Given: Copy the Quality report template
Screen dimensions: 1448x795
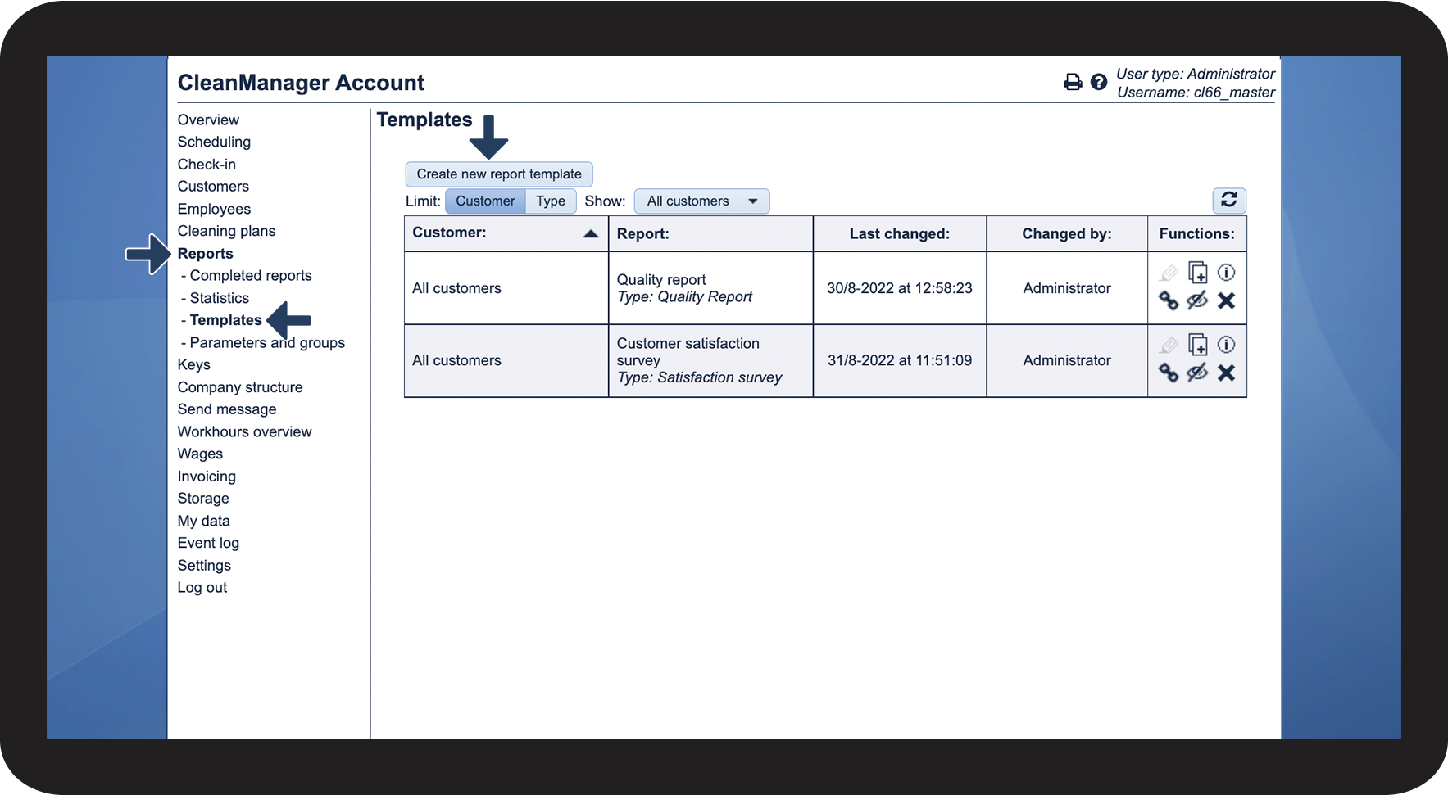Looking at the screenshot, I should (x=1198, y=273).
